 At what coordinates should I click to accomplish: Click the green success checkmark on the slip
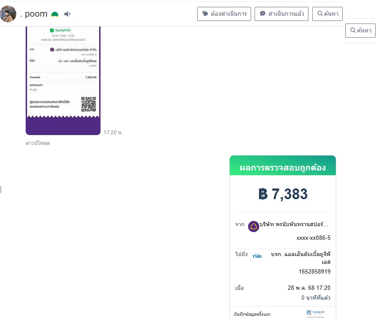(x=52, y=30)
